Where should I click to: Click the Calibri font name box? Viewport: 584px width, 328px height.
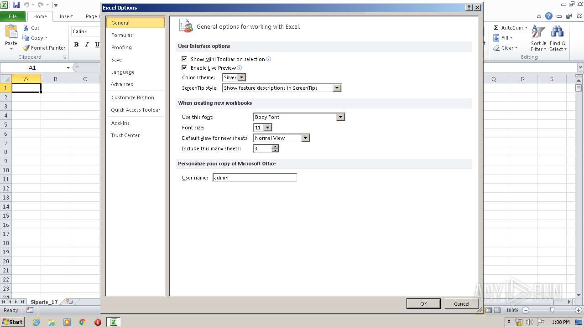pos(85,31)
